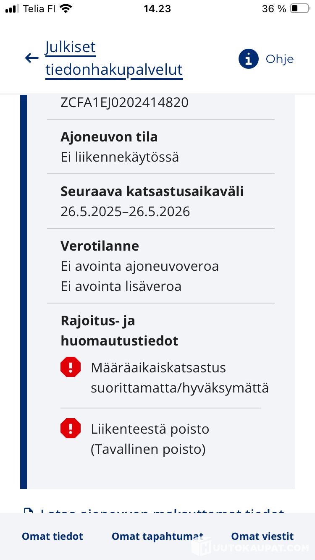Select the Lataa ajoneuvon maksuttomat tiedot link
This screenshot has width=315, height=560.
[162, 510]
